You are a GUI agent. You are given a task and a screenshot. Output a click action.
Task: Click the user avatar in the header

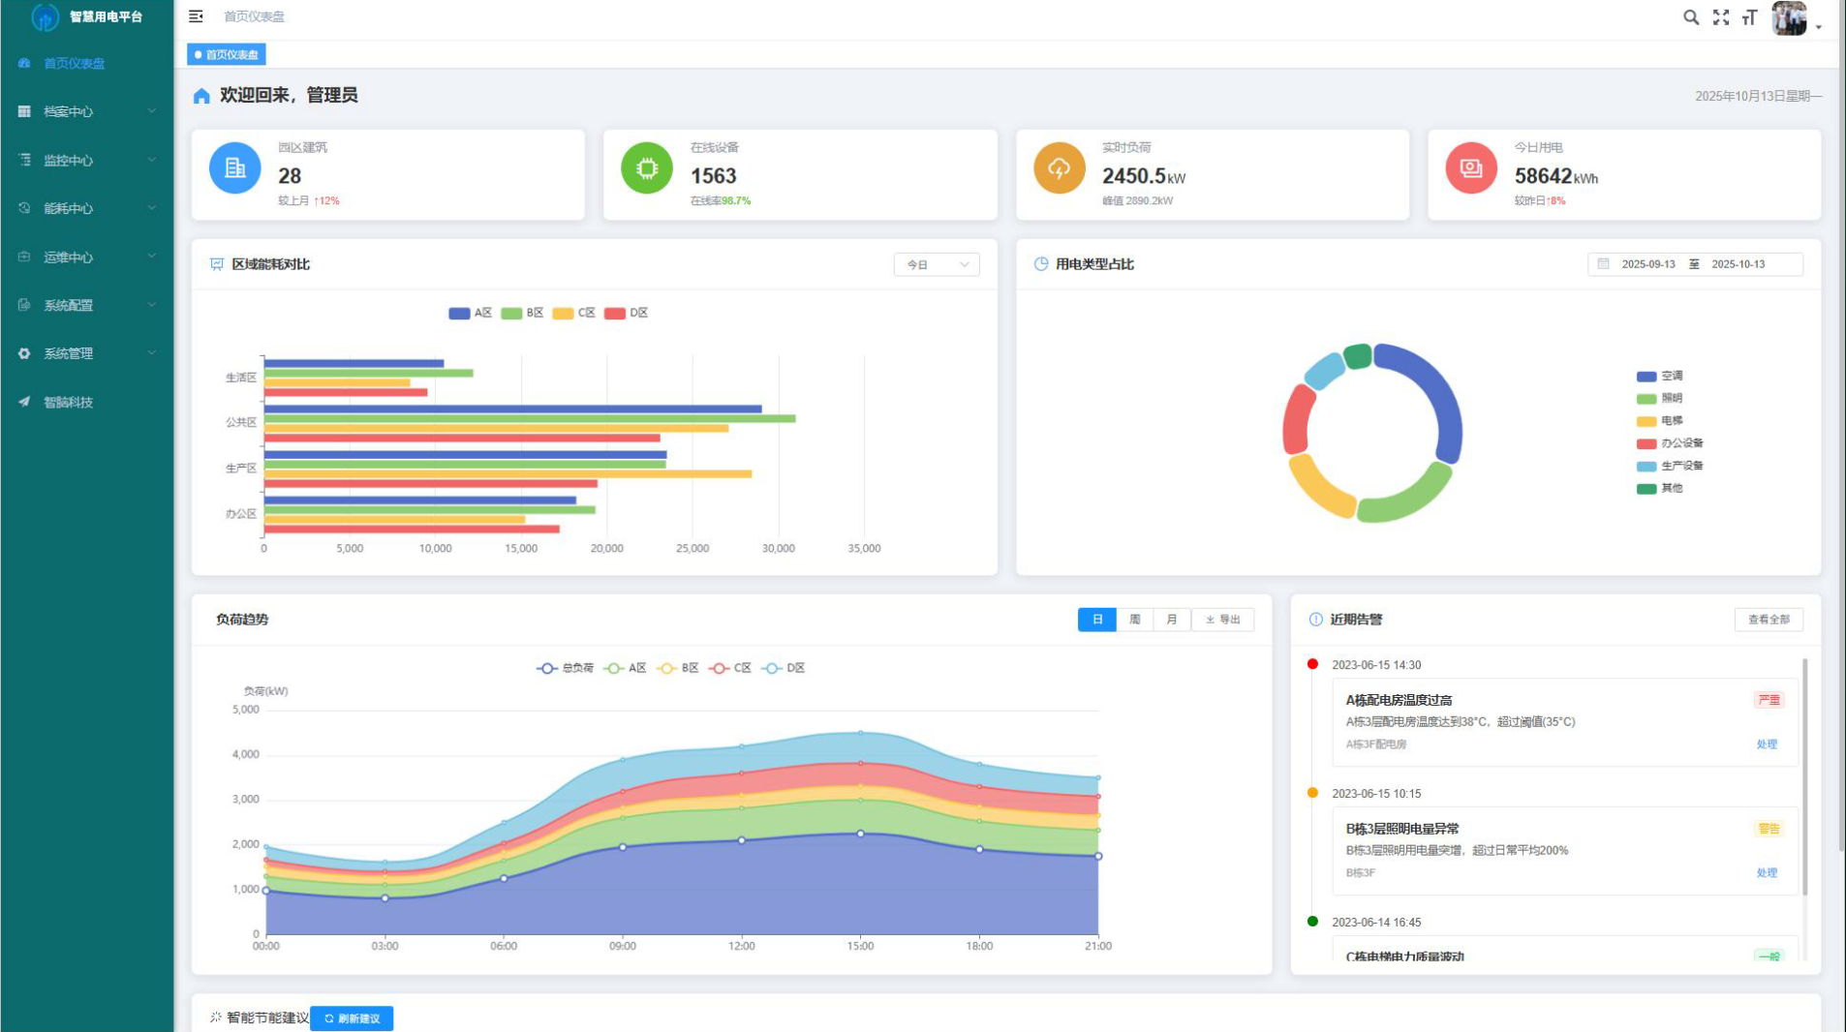click(x=1789, y=17)
